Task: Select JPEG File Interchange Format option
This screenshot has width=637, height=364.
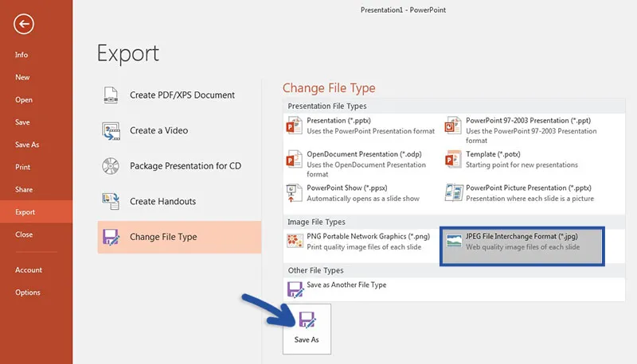Action: tap(522, 242)
